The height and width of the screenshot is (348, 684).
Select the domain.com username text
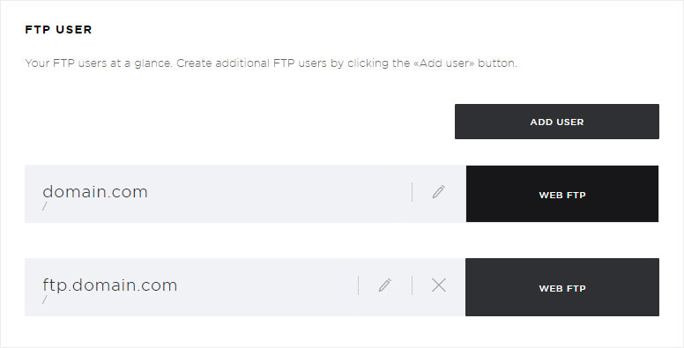(95, 192)
